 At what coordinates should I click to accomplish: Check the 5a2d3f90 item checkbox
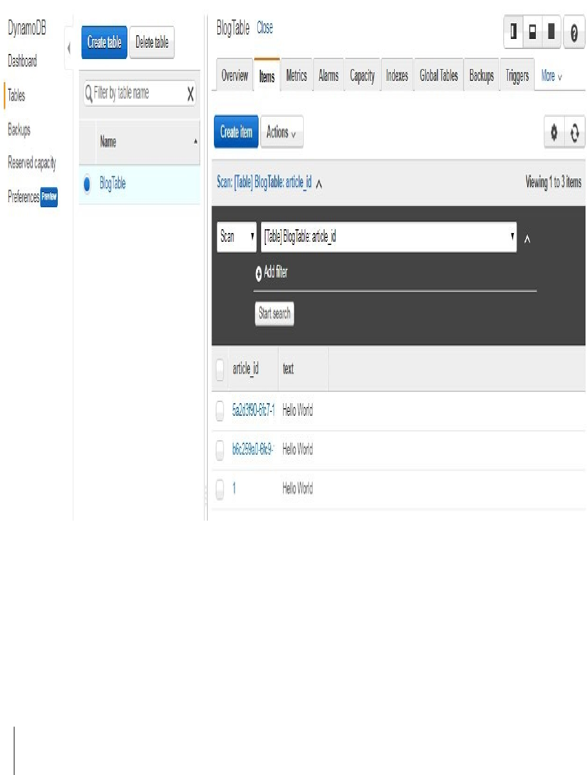tap(220, 411)
